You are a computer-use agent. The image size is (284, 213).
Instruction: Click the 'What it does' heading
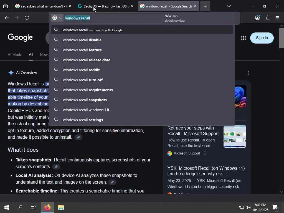point(23,150)
